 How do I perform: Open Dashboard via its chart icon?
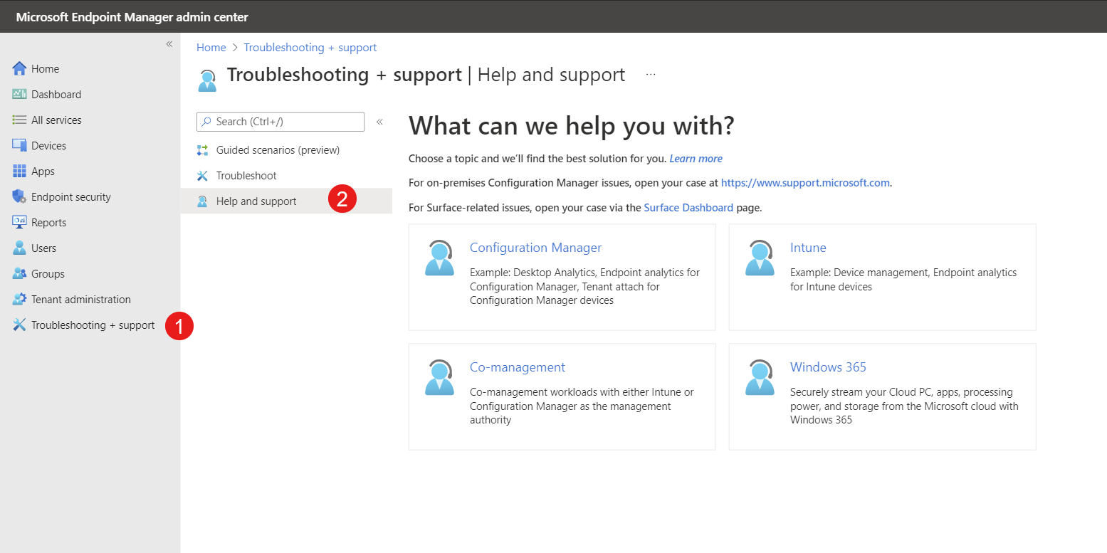coord(19,95)
